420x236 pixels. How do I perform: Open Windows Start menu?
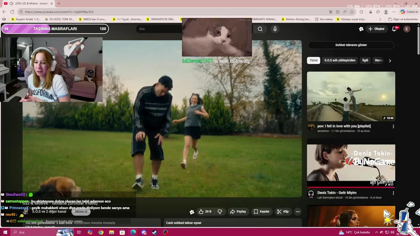tap(5, 232)
